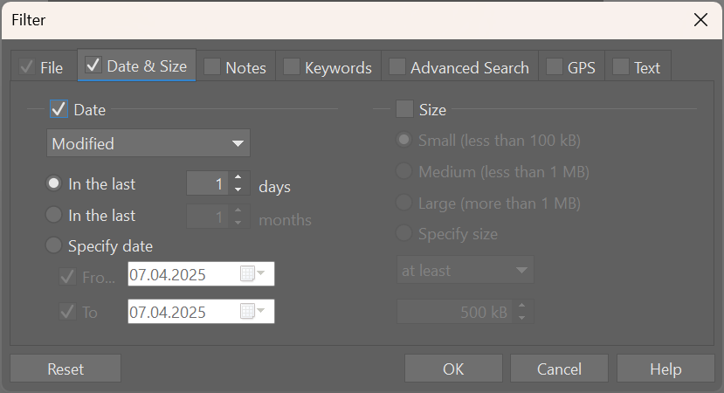Screen dimensions: 724x393
Task: Enable the GPS tab checkbox
Action: tap(554, 66)
